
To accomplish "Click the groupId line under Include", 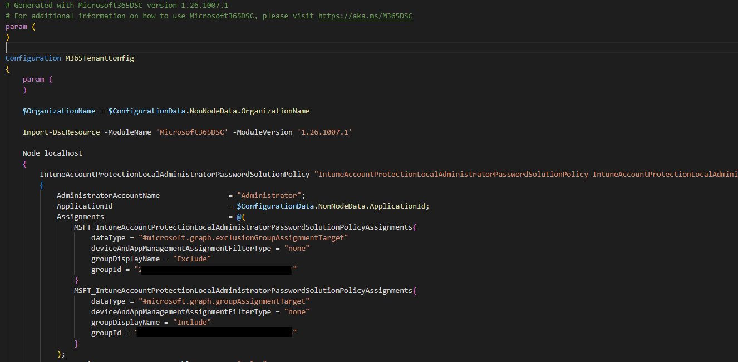I will [194, 333].
